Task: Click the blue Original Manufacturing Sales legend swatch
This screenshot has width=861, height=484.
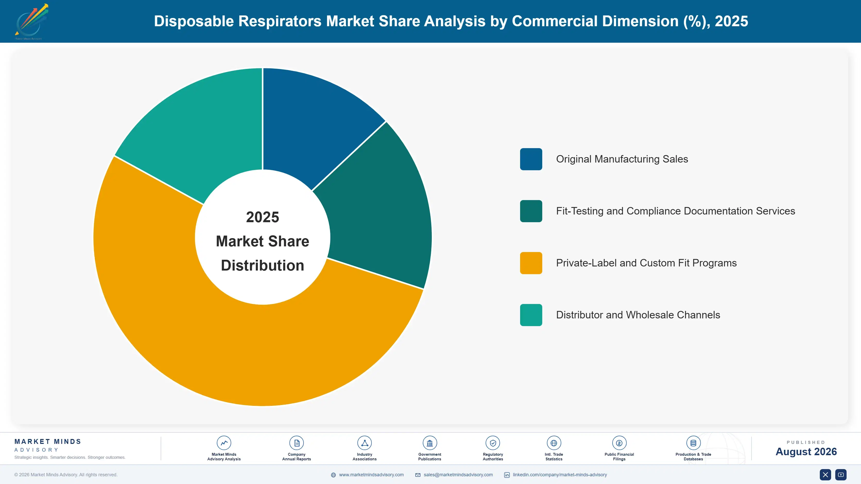Action: [x=531, y=159]
